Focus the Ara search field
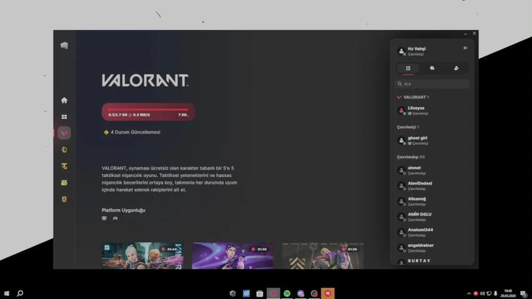This screenshot has height=299, width=532. 433,84
